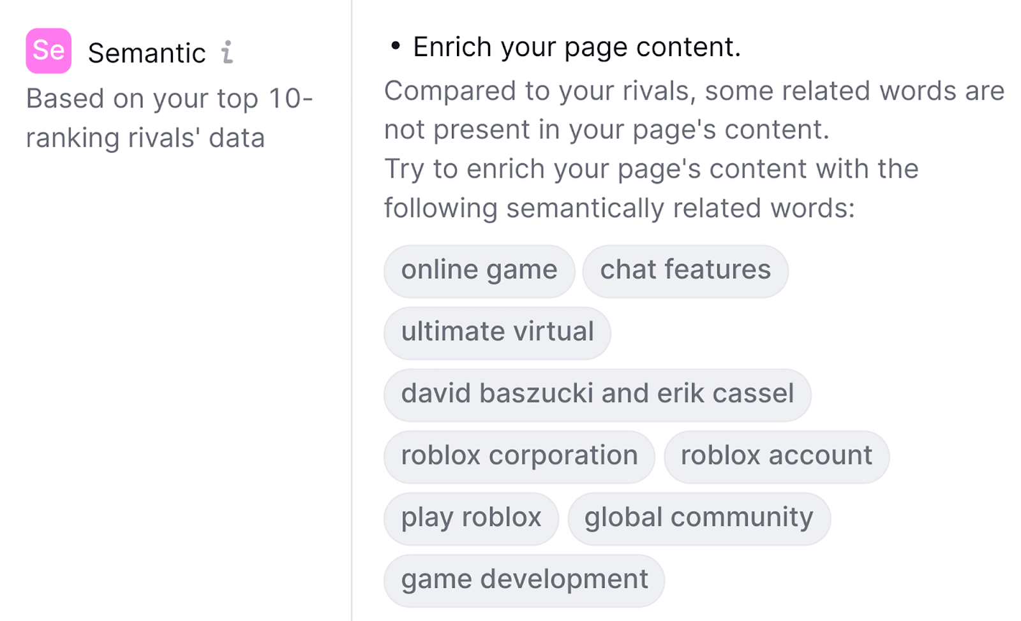
Task: Click the 'game development' keyword chip
Action: 524,580
